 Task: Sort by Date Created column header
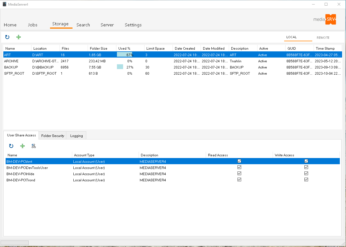click(187, 49)
